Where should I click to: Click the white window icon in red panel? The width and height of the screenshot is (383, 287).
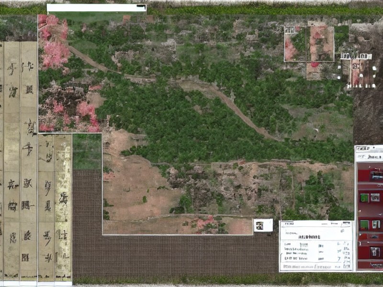[x=376, y=224]
